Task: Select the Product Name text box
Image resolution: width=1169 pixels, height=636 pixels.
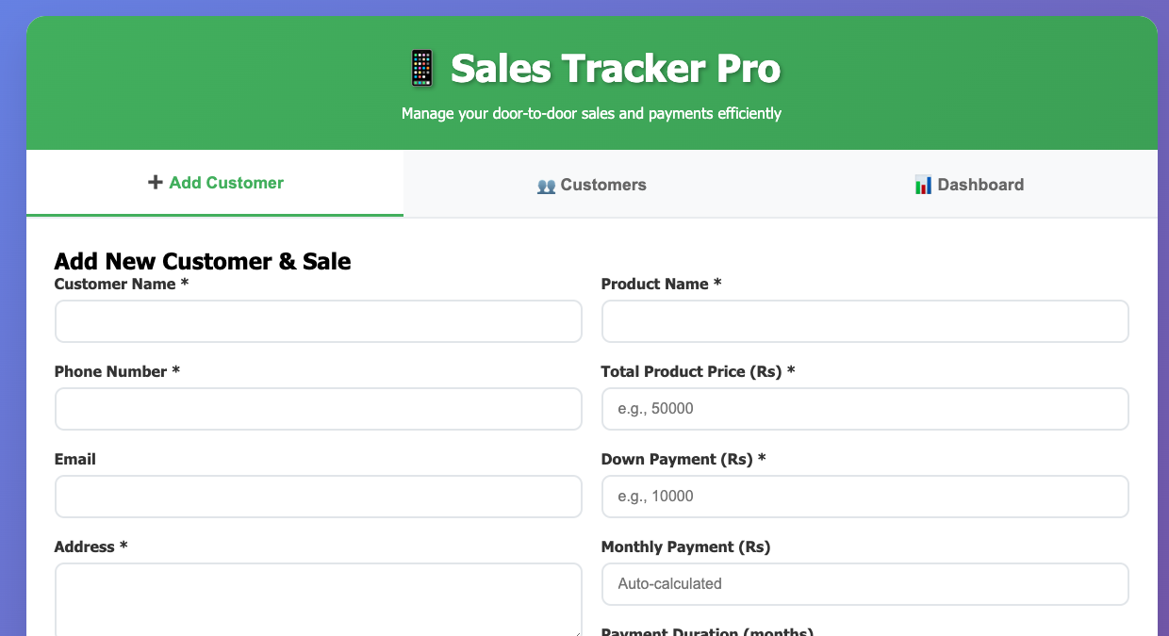Action: 864,321
